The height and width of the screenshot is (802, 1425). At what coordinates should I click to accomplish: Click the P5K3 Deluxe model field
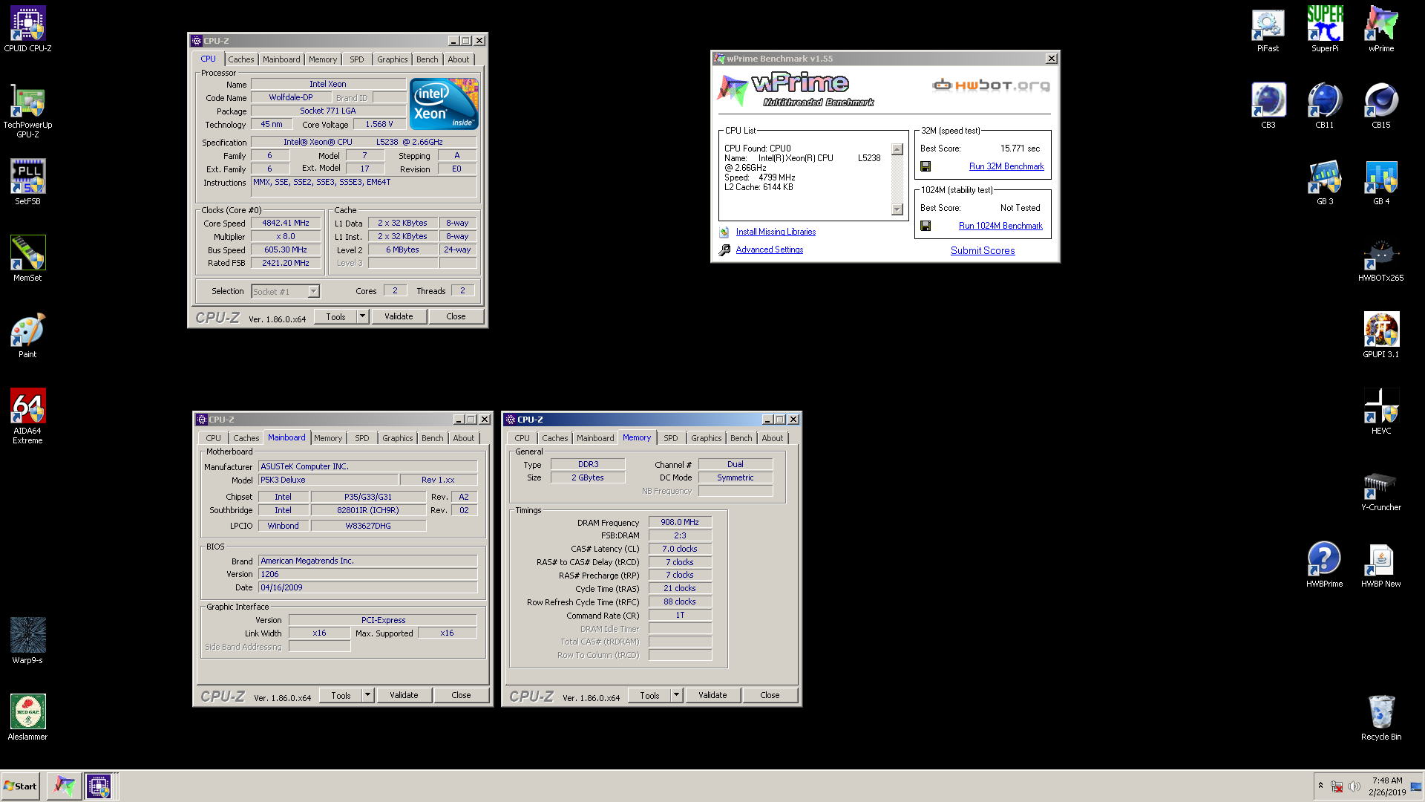(x=328, y=480)
